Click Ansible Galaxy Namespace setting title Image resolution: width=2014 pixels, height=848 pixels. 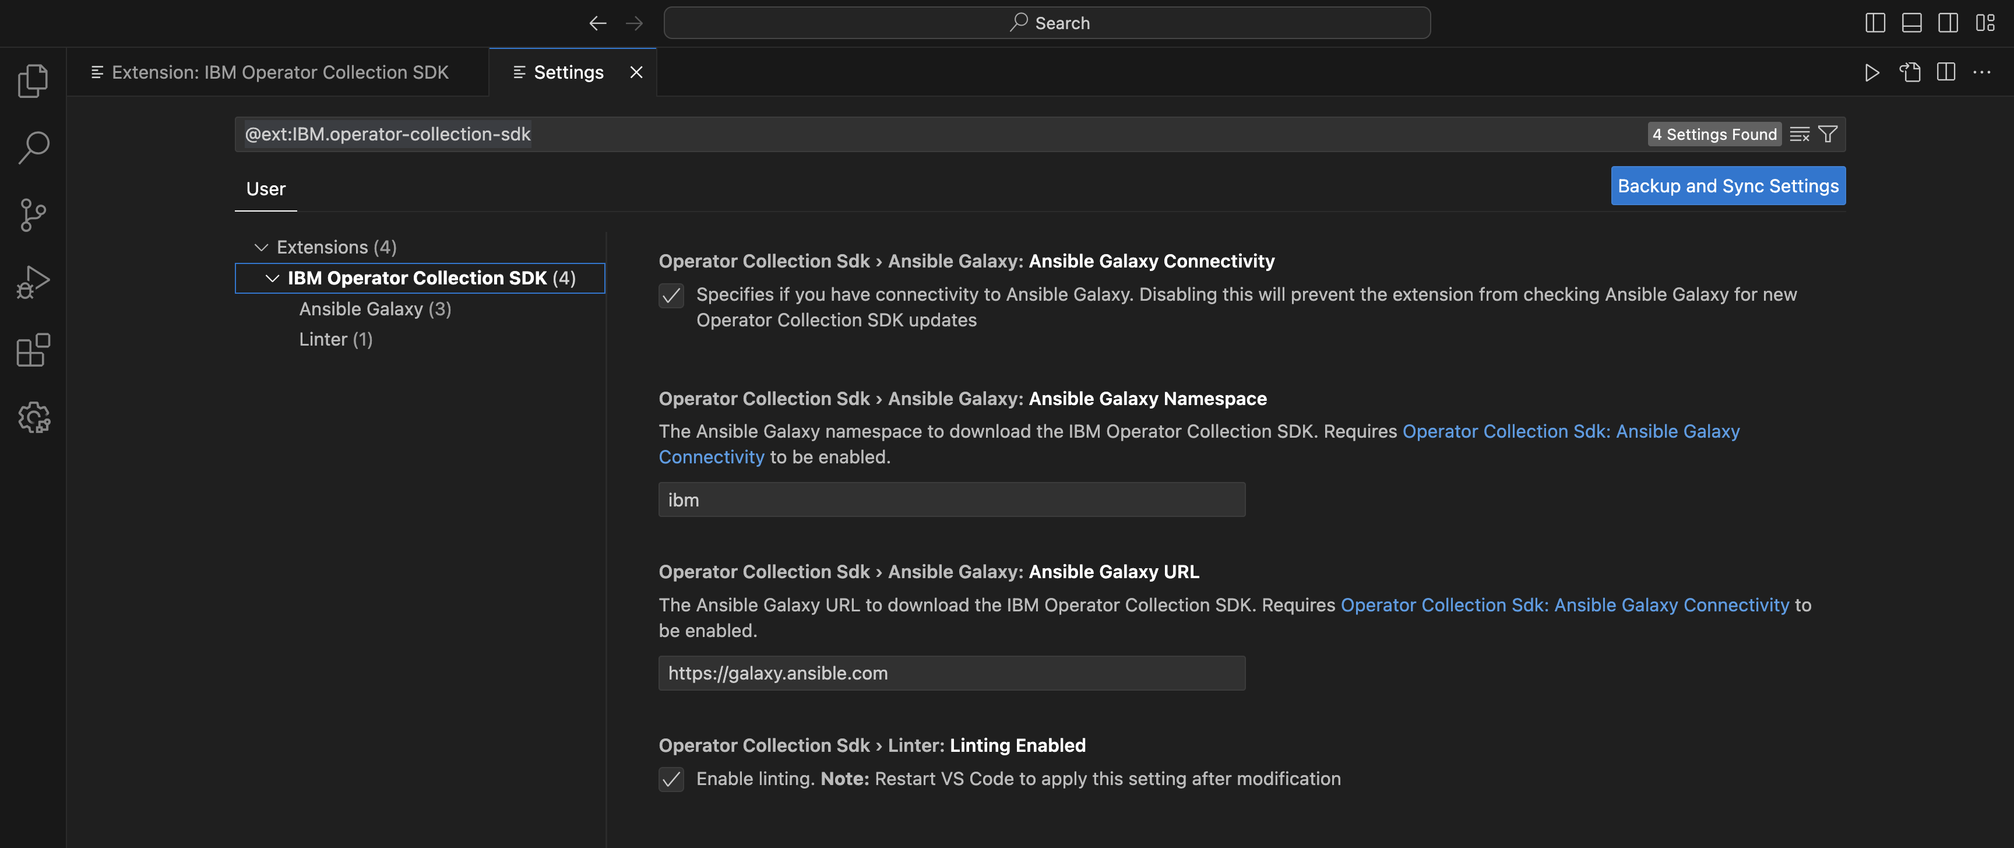(x=963, y=399)
